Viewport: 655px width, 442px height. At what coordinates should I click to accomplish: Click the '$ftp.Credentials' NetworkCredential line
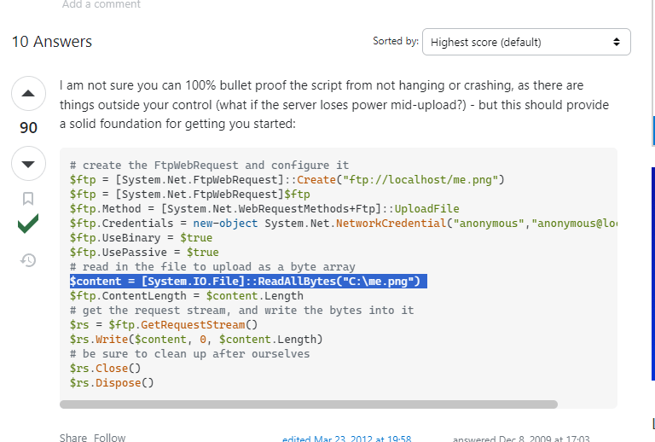(x=344, y=223)
